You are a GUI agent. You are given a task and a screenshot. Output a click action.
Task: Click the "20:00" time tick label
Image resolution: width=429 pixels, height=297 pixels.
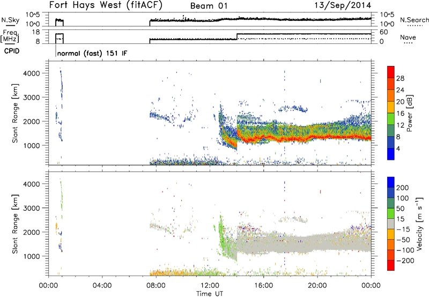point(317,286)
